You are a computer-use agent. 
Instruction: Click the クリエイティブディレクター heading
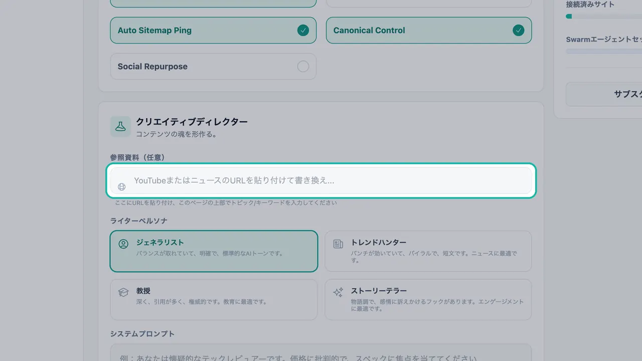[192, 122]
